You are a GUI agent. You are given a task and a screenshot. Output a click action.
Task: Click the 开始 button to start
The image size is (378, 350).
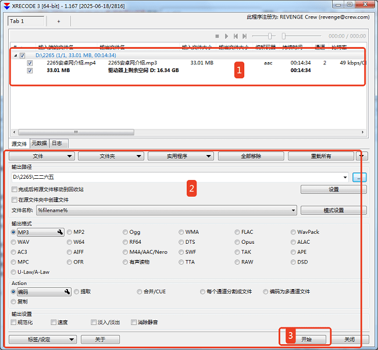(x=306, y=340)
